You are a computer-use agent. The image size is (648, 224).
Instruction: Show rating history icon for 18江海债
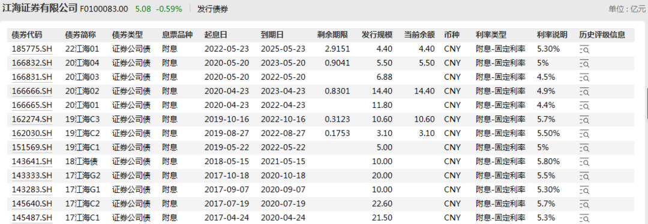click(584, 162)
